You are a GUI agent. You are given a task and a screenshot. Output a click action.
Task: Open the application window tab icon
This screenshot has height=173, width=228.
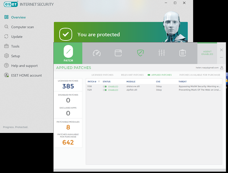point(118,53)
